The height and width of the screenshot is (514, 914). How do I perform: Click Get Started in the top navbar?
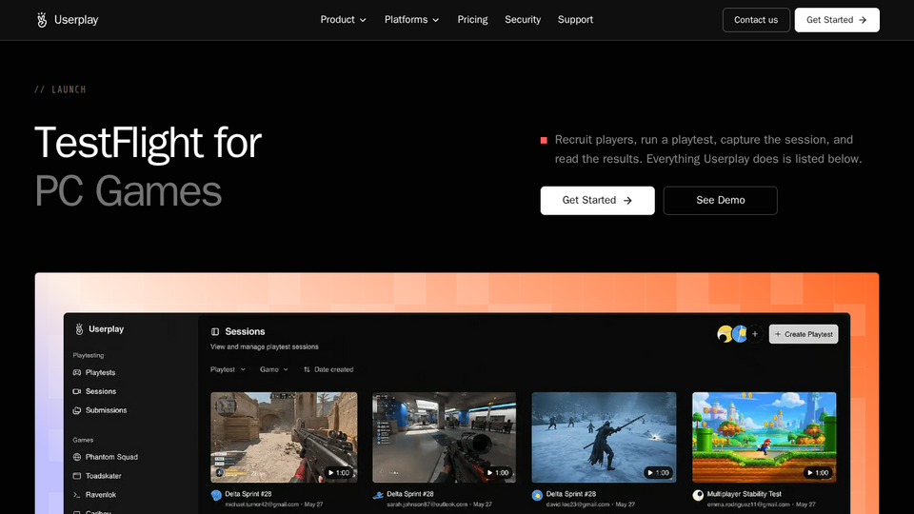tap(837, 20)
